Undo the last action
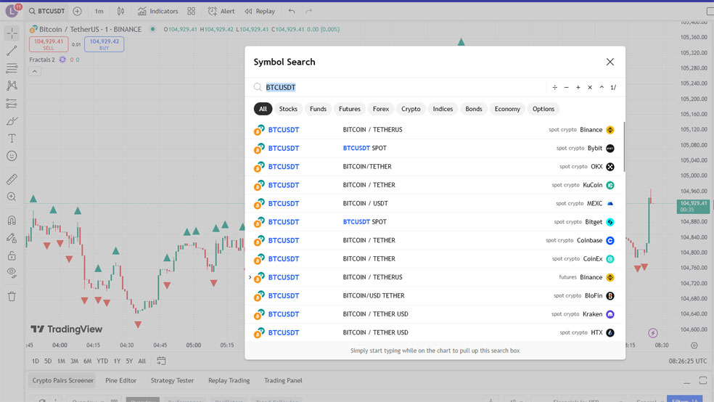714x402 pixels. click(x=292, y=11)
